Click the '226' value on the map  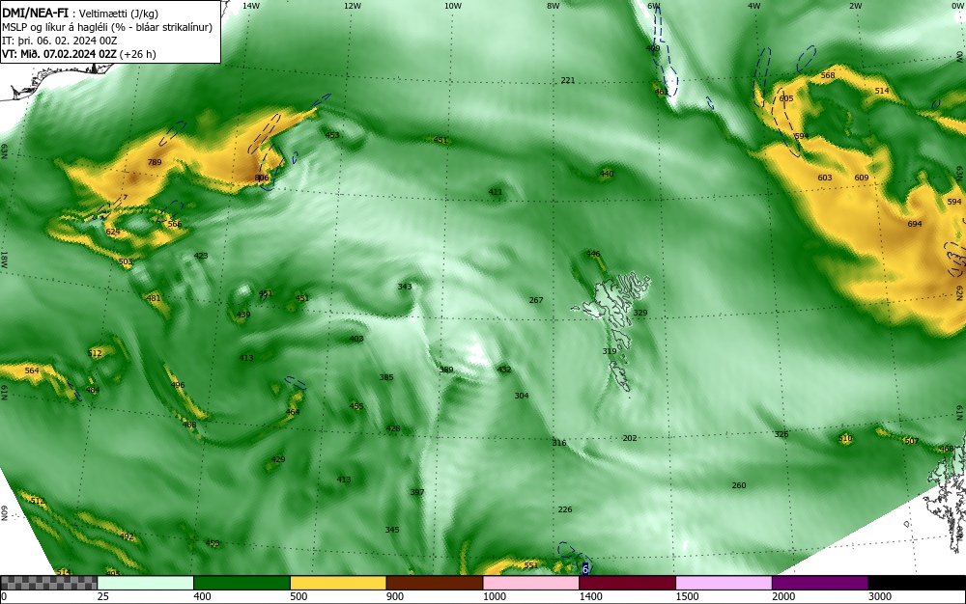pyautogui.click(x=565, y=509)
